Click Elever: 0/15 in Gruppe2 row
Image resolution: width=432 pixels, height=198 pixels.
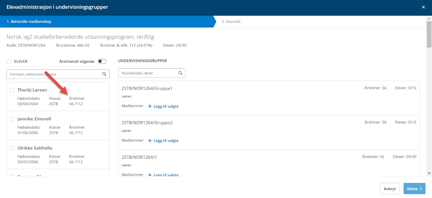click(406, 122)
